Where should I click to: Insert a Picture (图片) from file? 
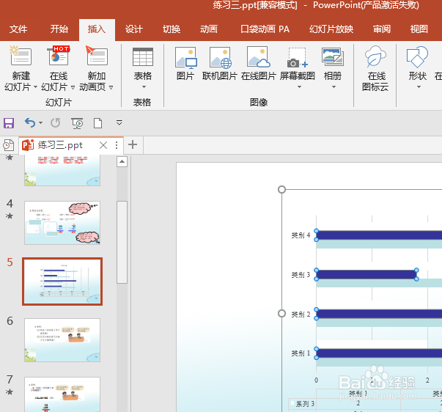(185, 57)
